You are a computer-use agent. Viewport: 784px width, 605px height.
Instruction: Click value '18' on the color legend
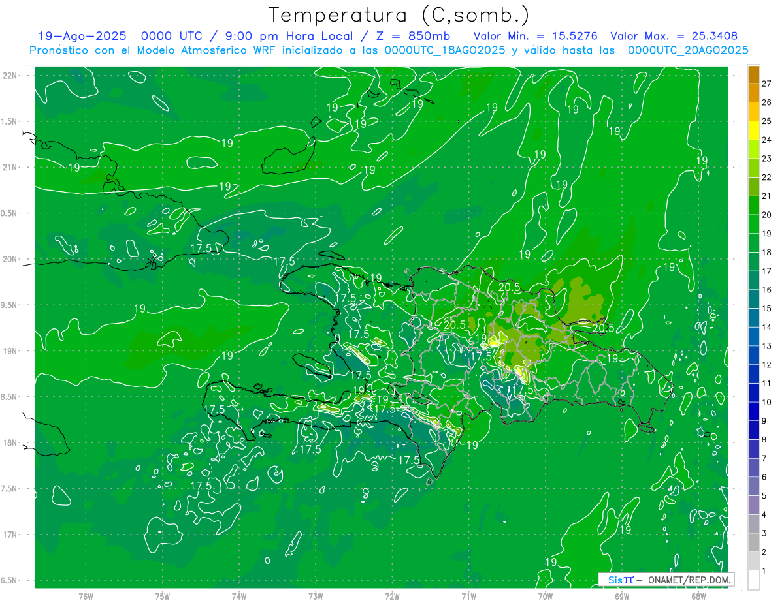click(767, 252)
